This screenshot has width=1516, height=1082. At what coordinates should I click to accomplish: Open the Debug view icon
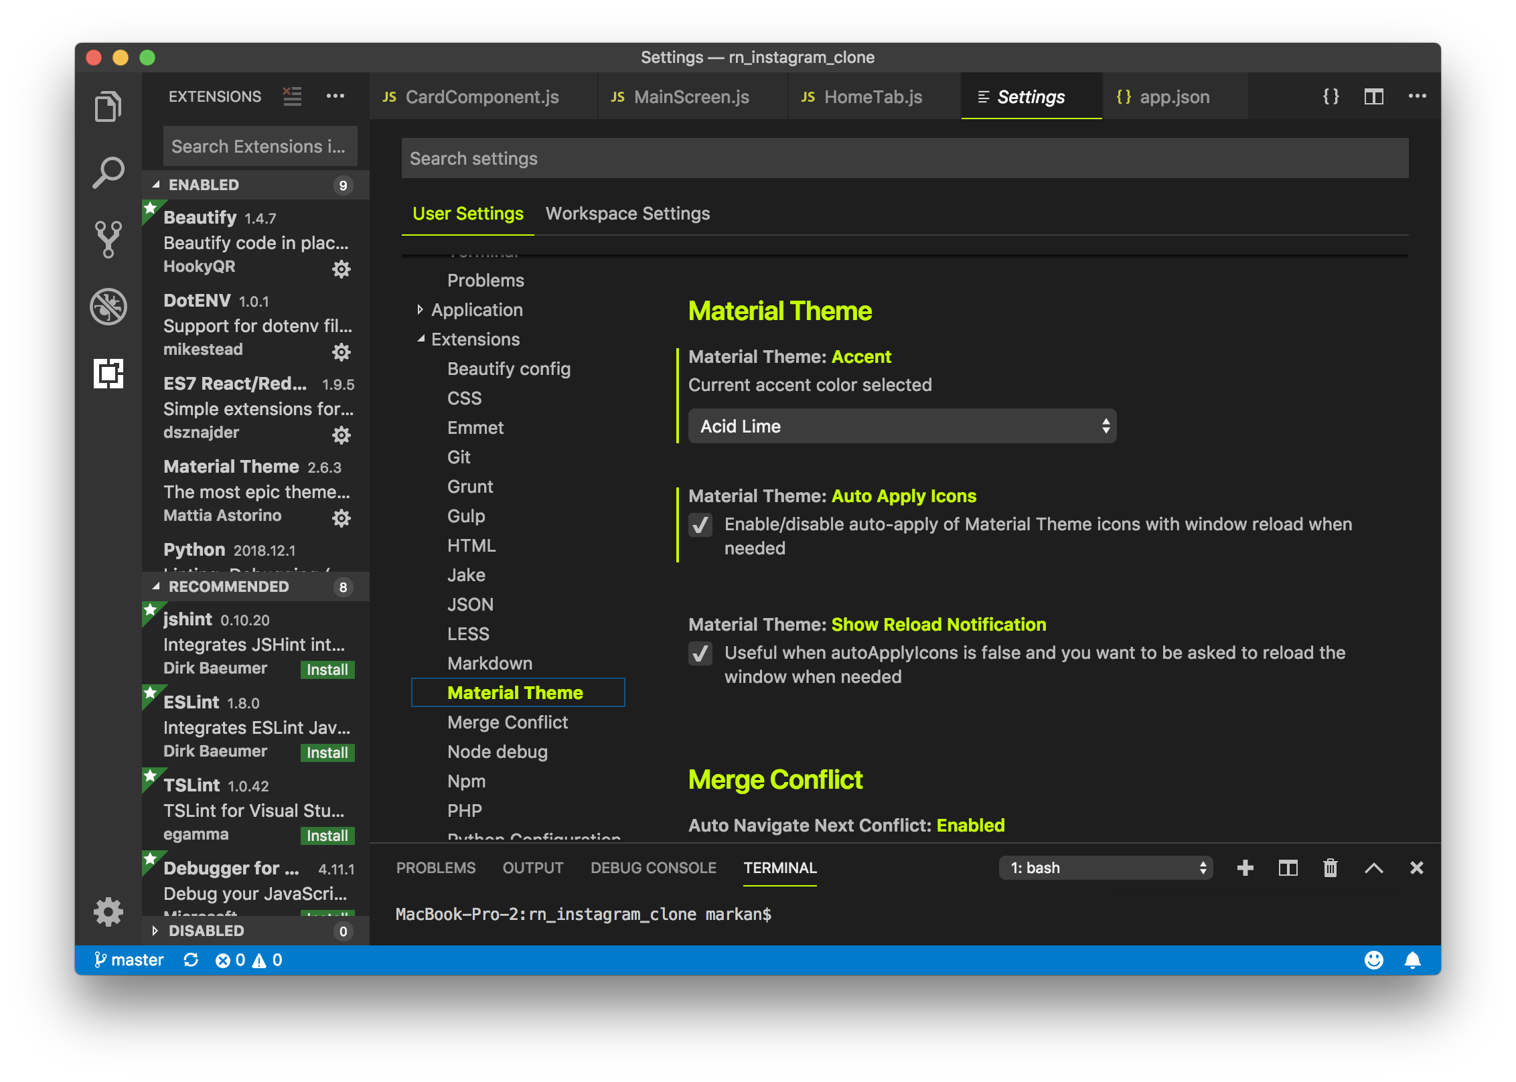pyautogui.click(x=108, y=307)
